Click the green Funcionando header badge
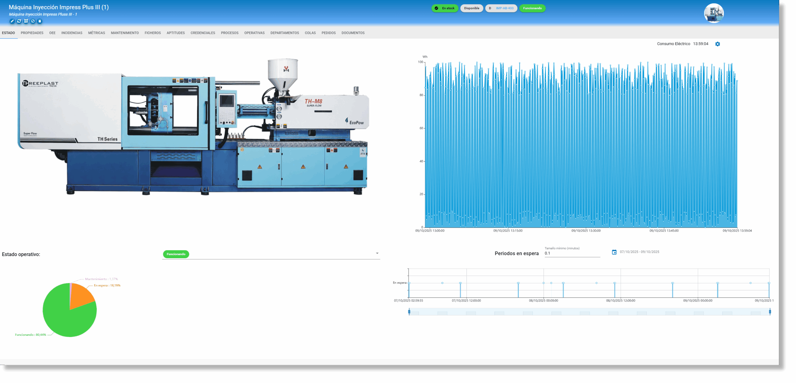Viewport: 796px width, 383px height. [532, 8]
